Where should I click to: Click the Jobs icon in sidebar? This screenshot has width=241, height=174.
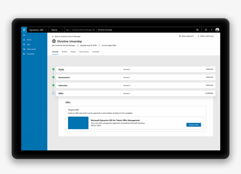tap(24, 45)
